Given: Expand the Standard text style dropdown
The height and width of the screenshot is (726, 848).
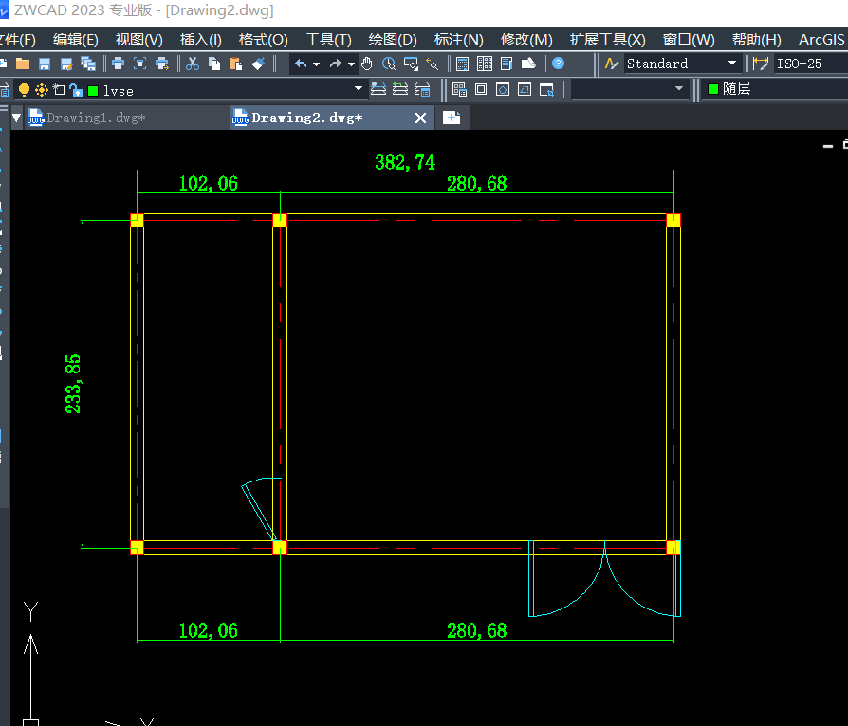Looking at the screenshot, I should tap(732, 64).
